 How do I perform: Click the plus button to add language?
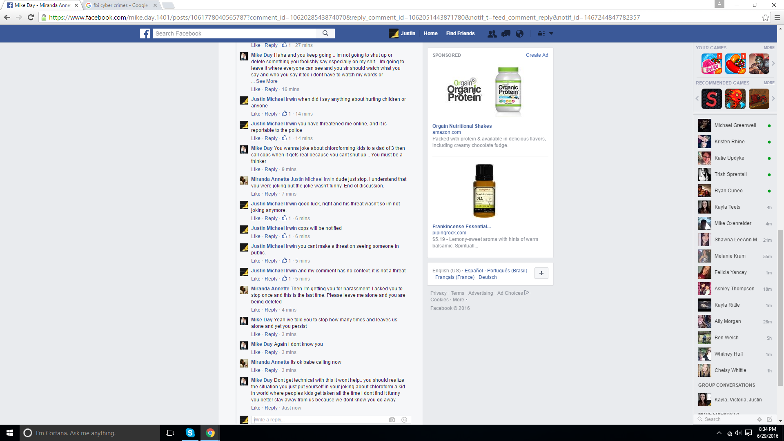[x=541, y=273]
